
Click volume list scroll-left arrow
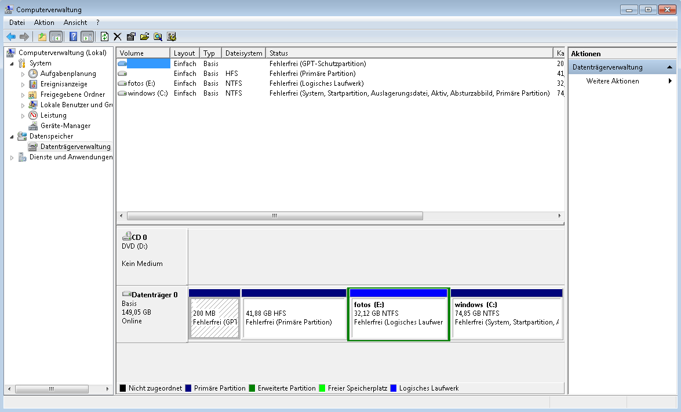click(121, 216)
